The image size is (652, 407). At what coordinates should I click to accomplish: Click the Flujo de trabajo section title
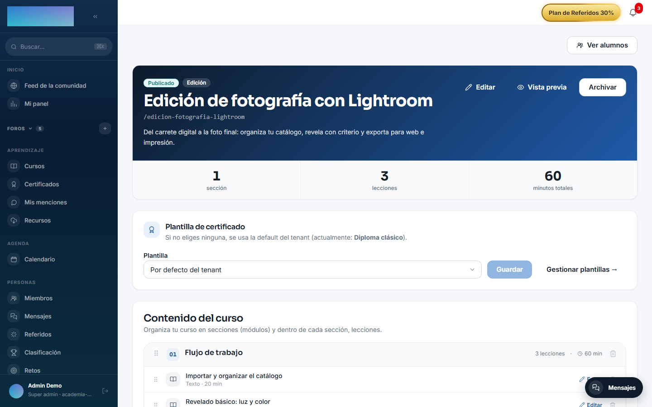coord(214,353)
